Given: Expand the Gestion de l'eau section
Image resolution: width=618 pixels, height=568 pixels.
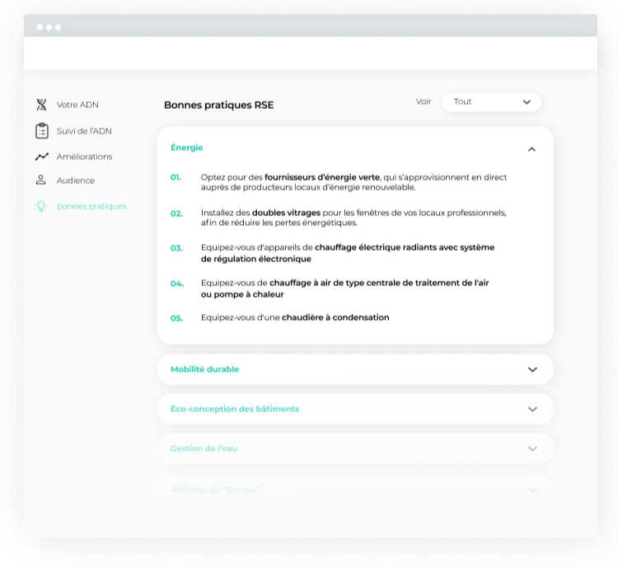Looking at the screenshot, I should coord(532,448).
